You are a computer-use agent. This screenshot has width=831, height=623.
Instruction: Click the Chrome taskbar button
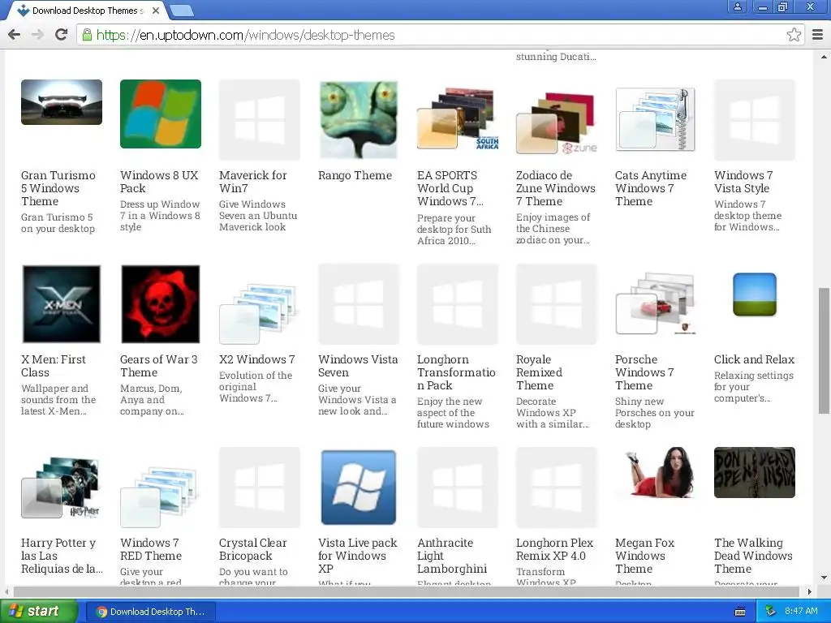coord(150,612)
